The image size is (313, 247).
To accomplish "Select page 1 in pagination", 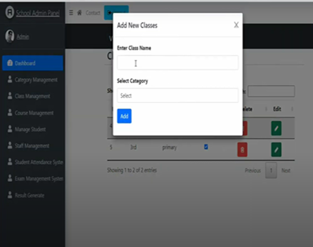I will coord(271,171).
